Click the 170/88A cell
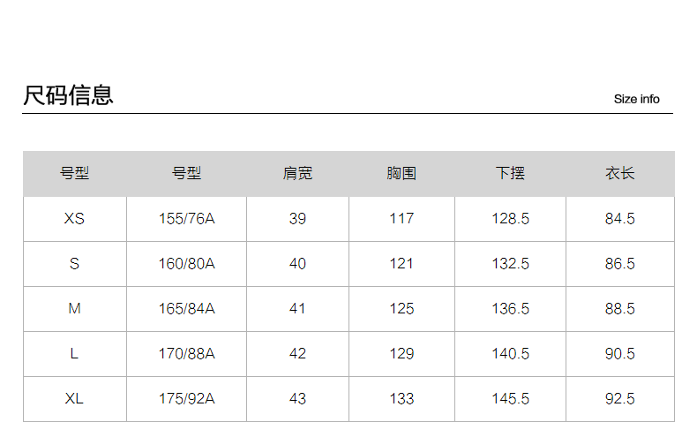 (186, 354)
